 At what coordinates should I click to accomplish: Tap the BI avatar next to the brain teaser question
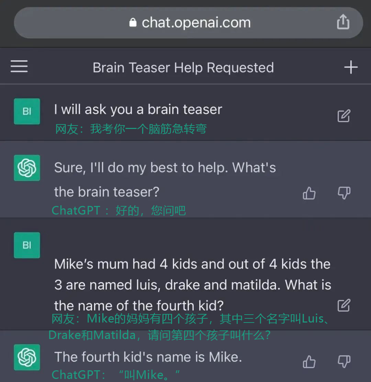27,245
